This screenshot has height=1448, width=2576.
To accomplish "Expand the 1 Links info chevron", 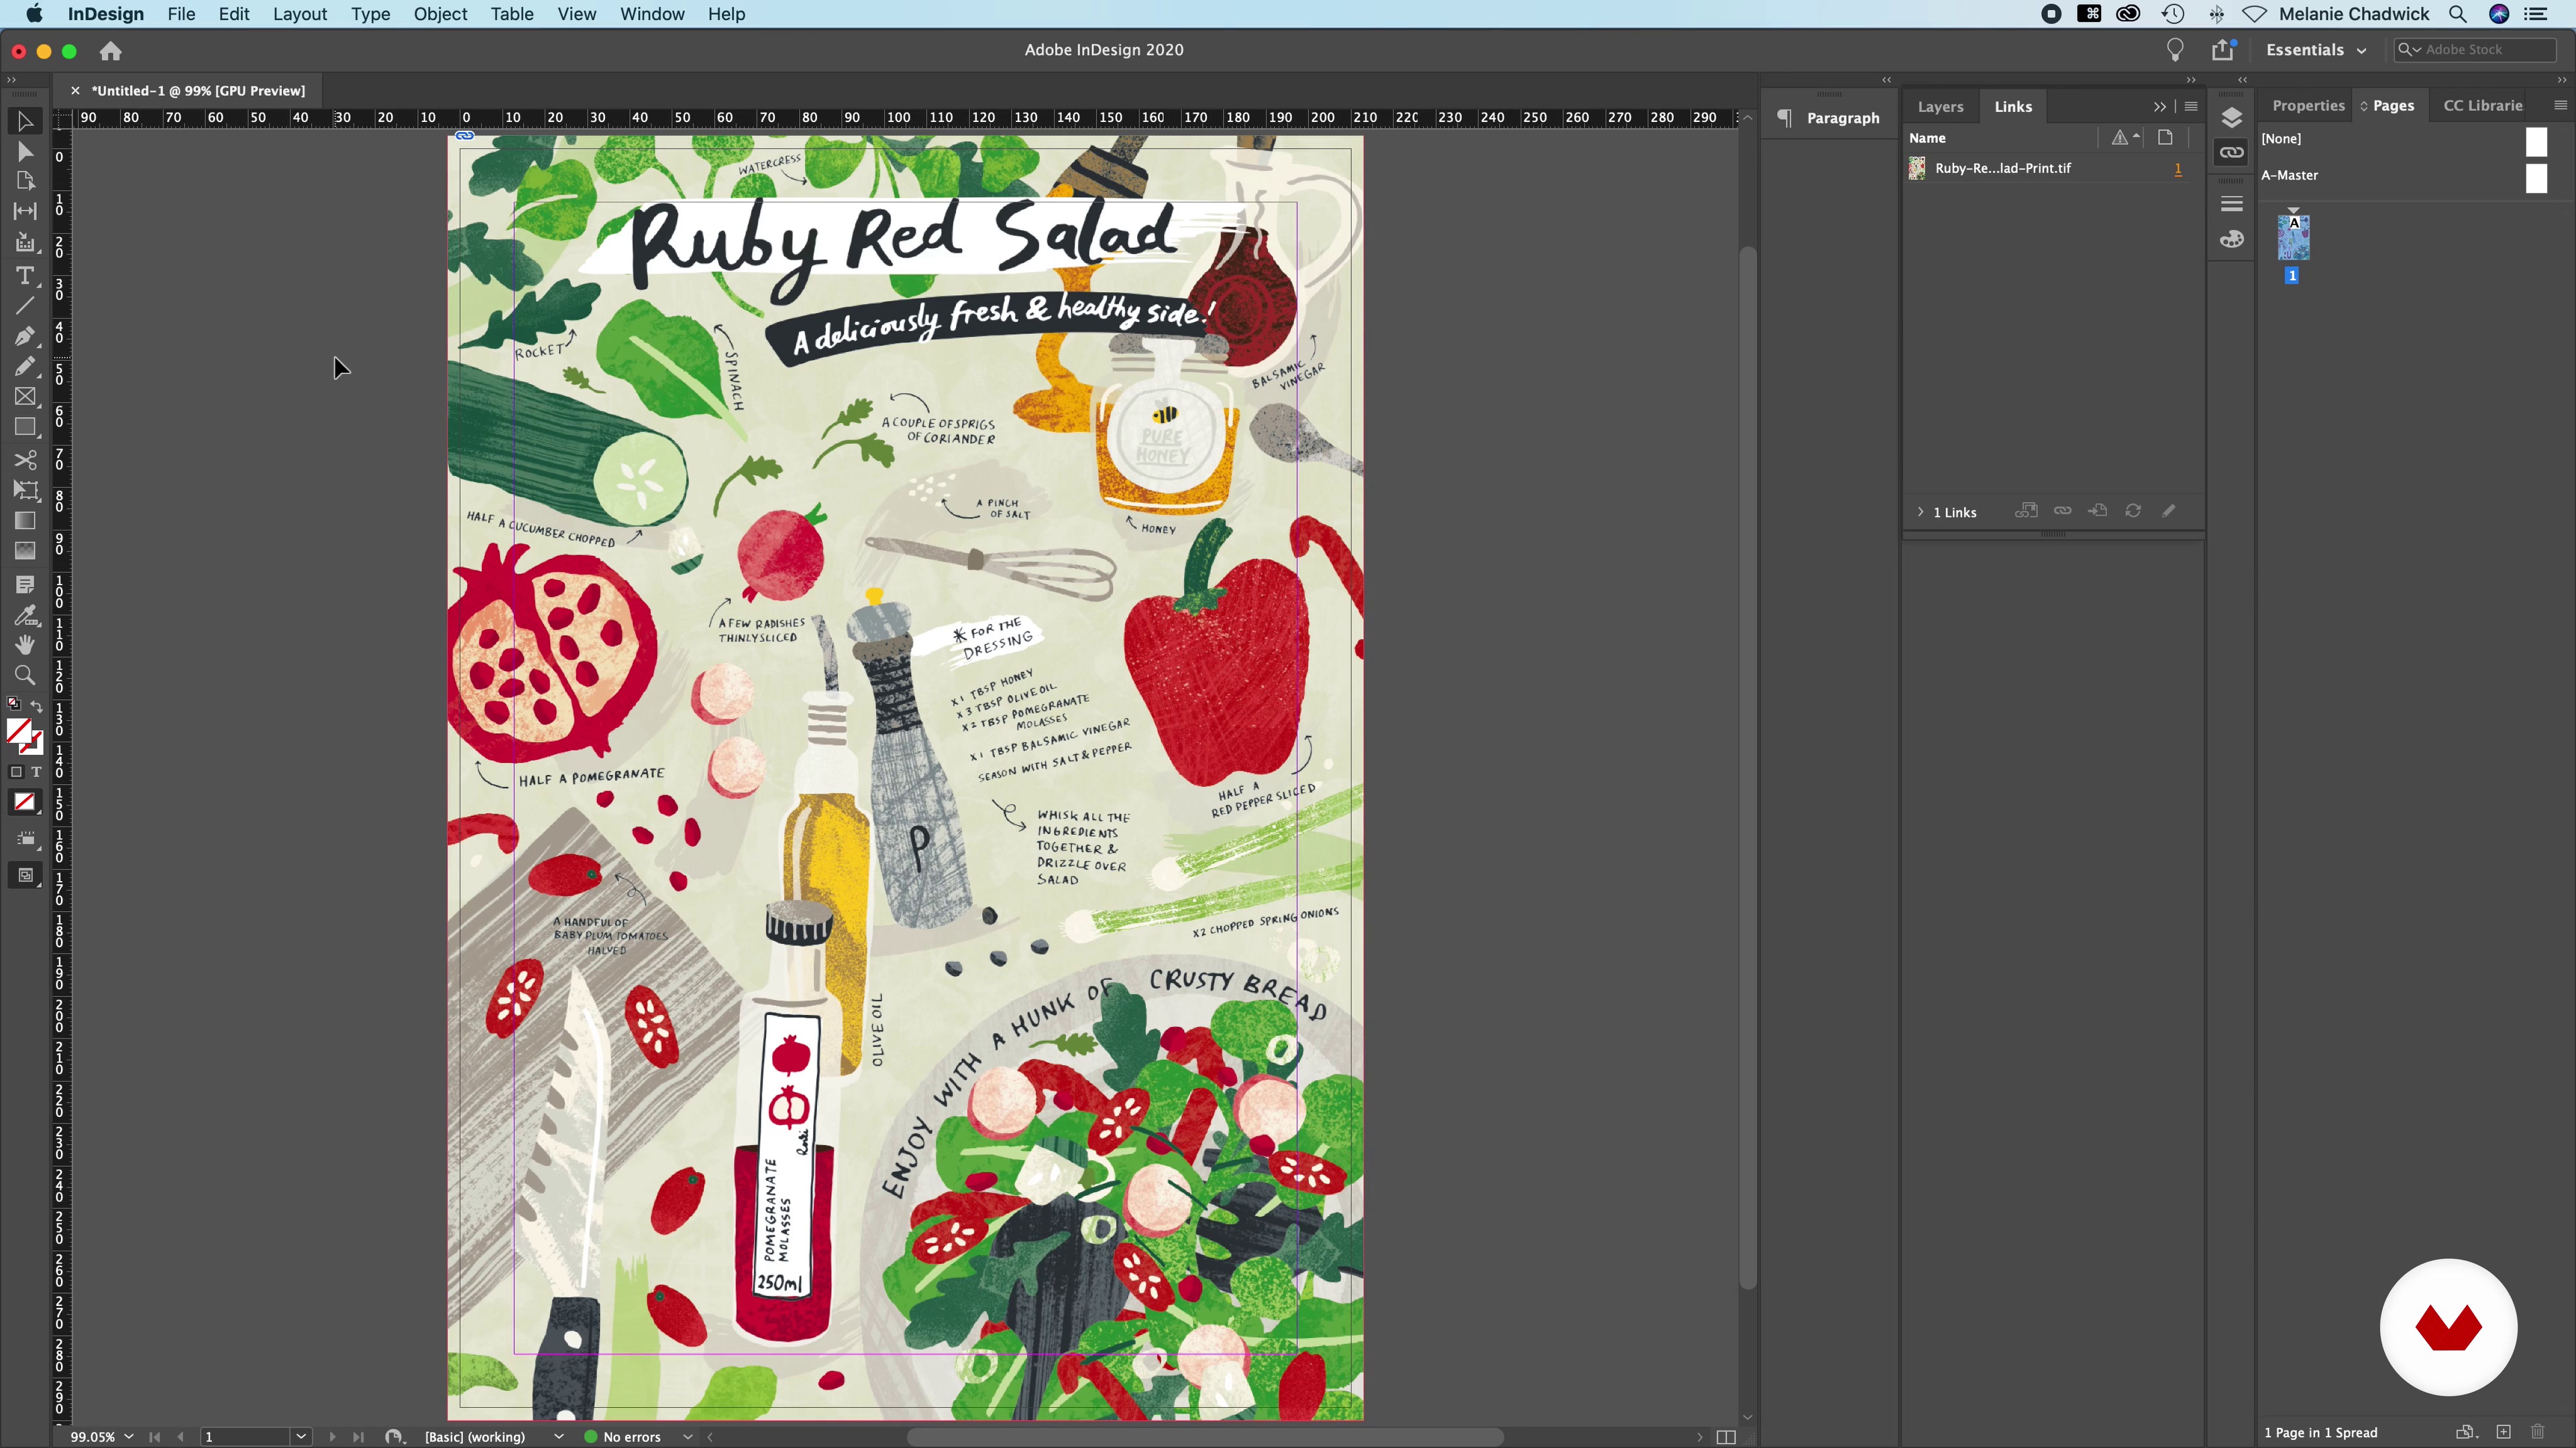I will point(1920,511).
